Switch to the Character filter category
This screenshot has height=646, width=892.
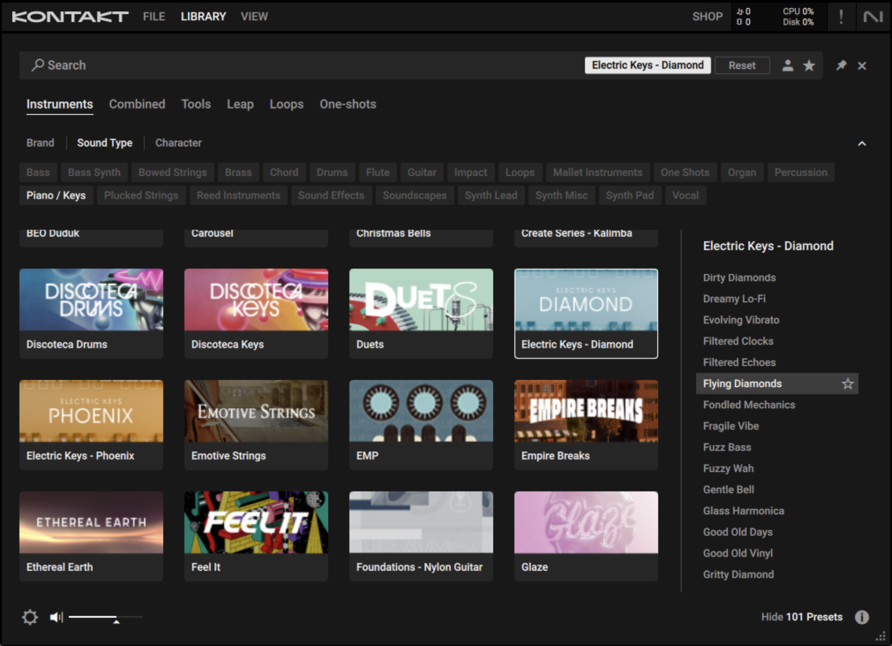178,143
